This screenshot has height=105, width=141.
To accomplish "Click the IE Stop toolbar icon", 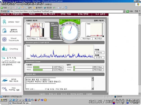I will tap(16, 8).
